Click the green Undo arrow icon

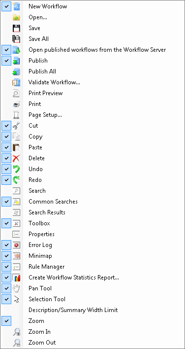coord(16,169)
